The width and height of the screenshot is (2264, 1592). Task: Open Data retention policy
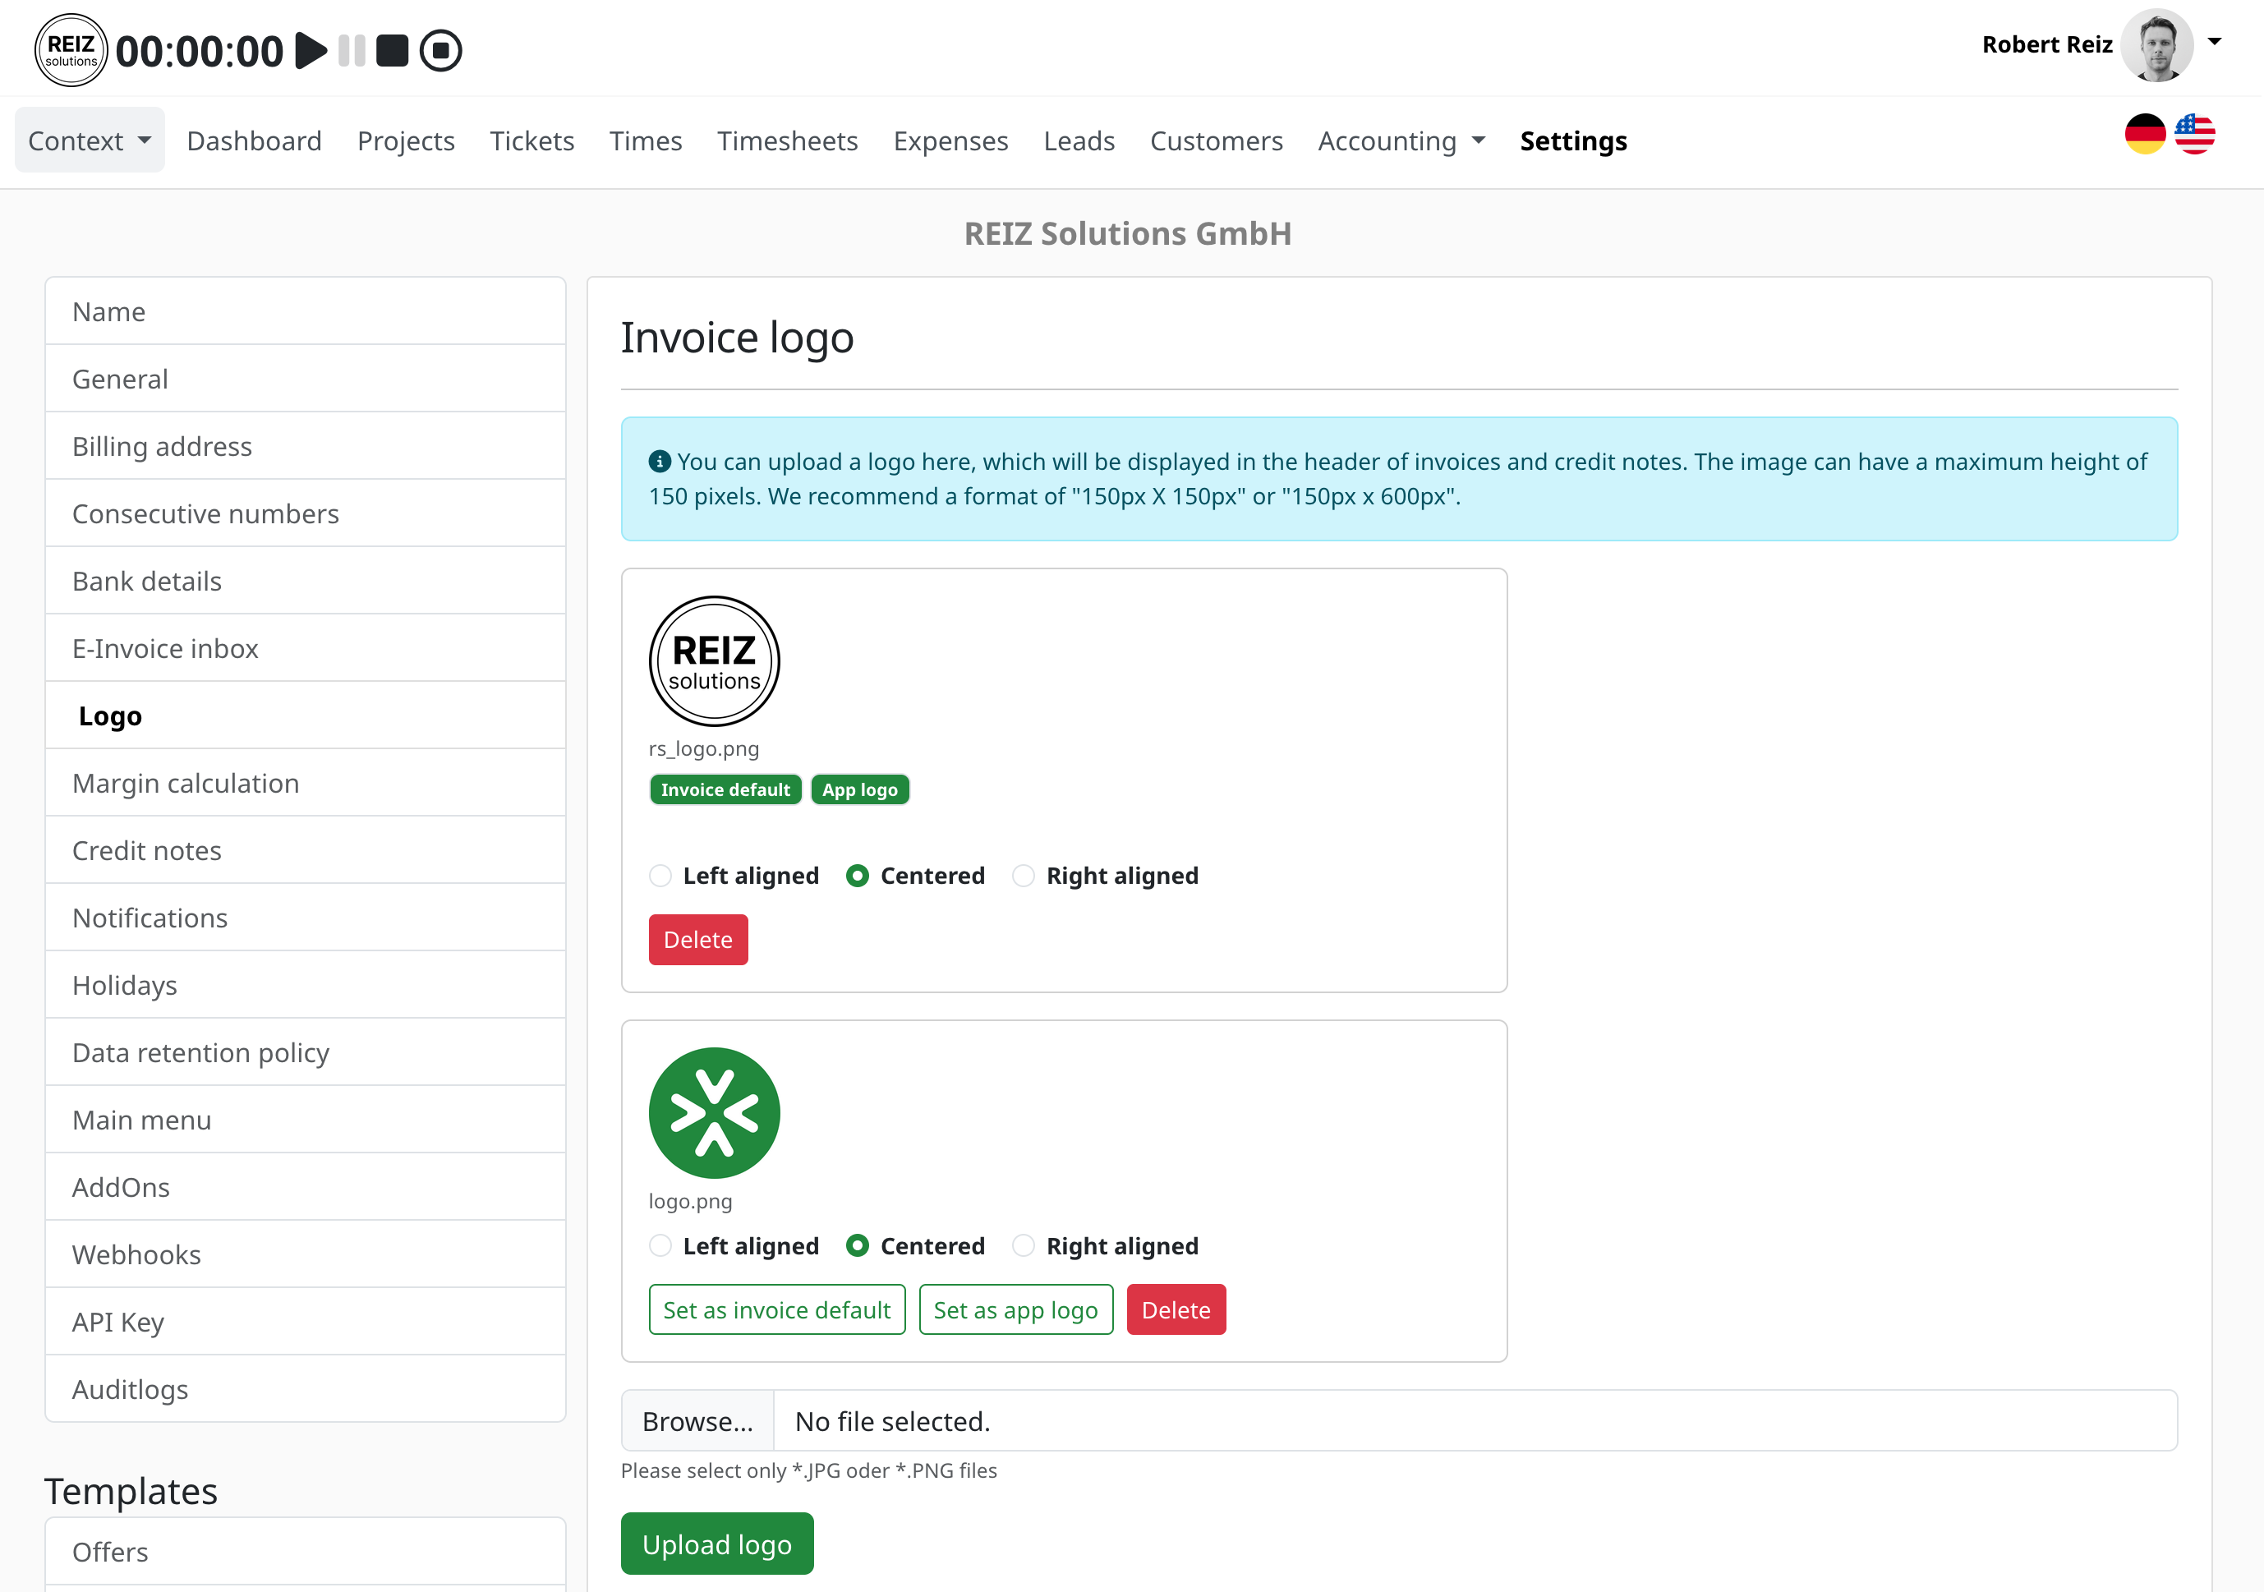(x=306, y=1053)
